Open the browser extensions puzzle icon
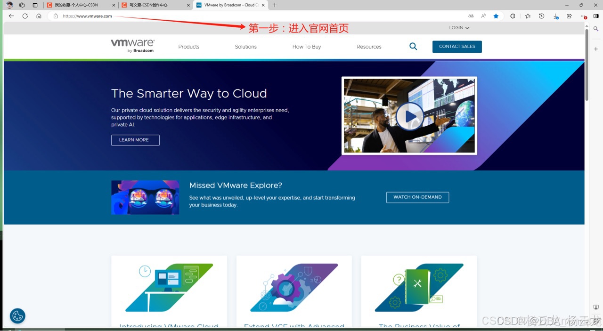The height and width of the screenshot is (331, 603). (x=513, y=16)
